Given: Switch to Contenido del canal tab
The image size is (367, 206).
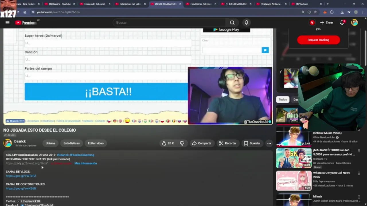Looking at the screenshot, I should [95, 4].
